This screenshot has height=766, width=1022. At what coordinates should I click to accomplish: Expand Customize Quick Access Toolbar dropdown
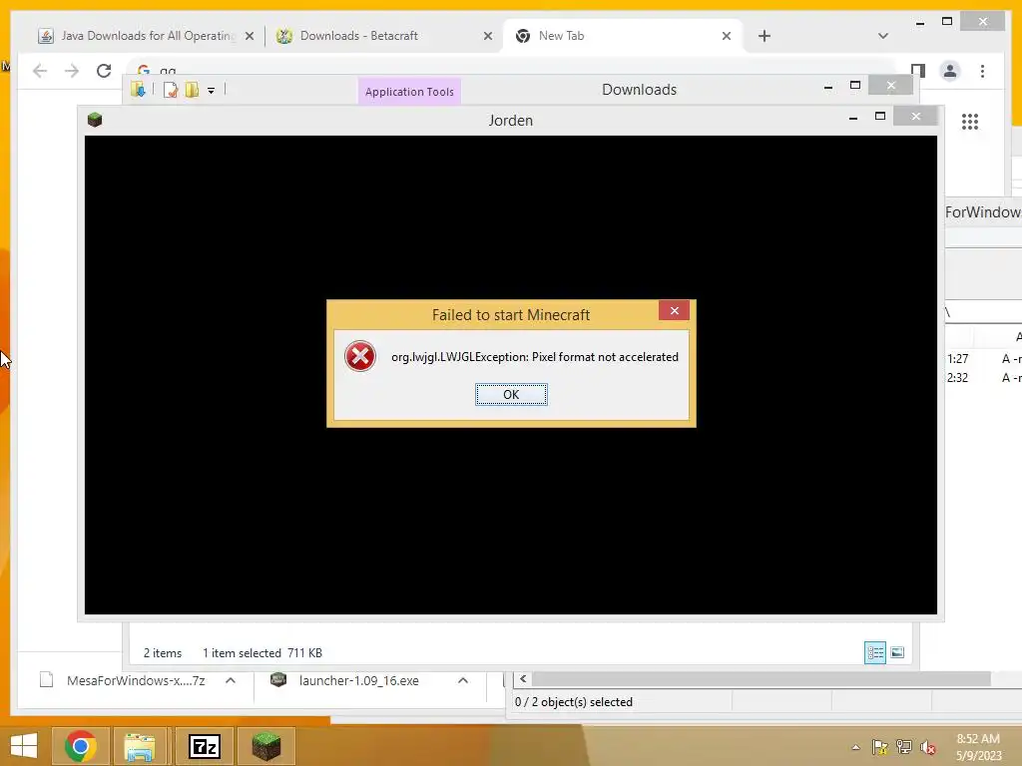[x=212, y=91]
